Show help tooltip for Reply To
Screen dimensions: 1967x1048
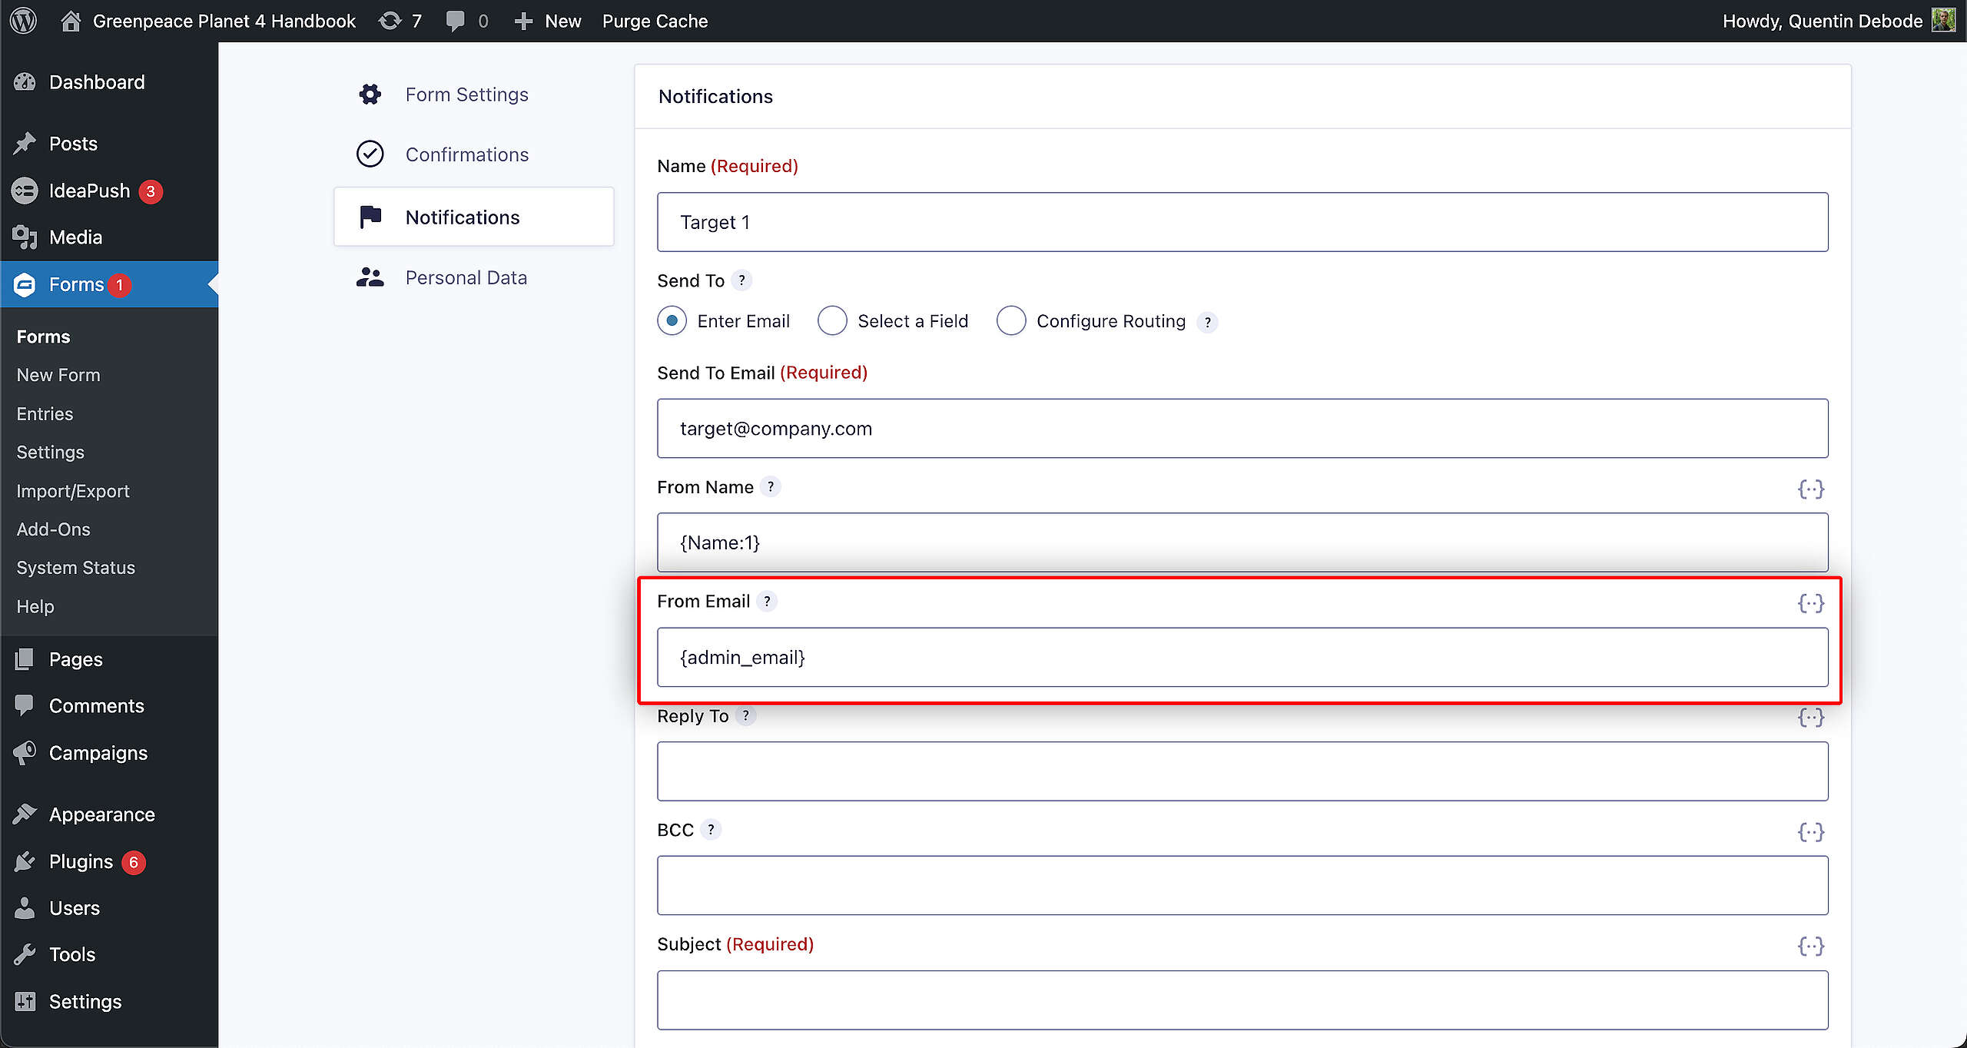pos(745,715)
